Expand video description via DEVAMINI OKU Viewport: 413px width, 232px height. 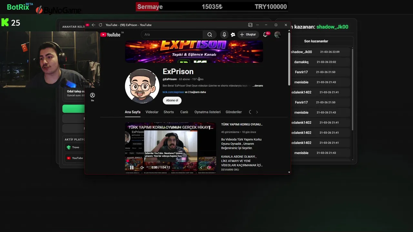click(230, 169)
